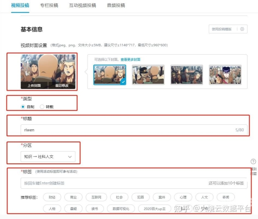Select second cover thumbnail with officer cap

click(148, 75)
